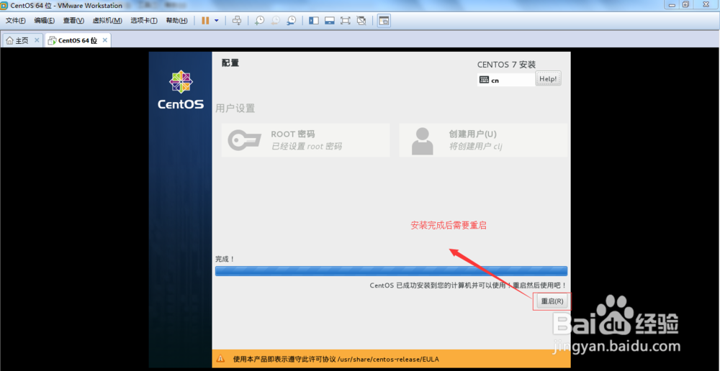Toggle the console view icon
Image resolution: width=720 pixels, height=371 pixels.
coord(384,21)
